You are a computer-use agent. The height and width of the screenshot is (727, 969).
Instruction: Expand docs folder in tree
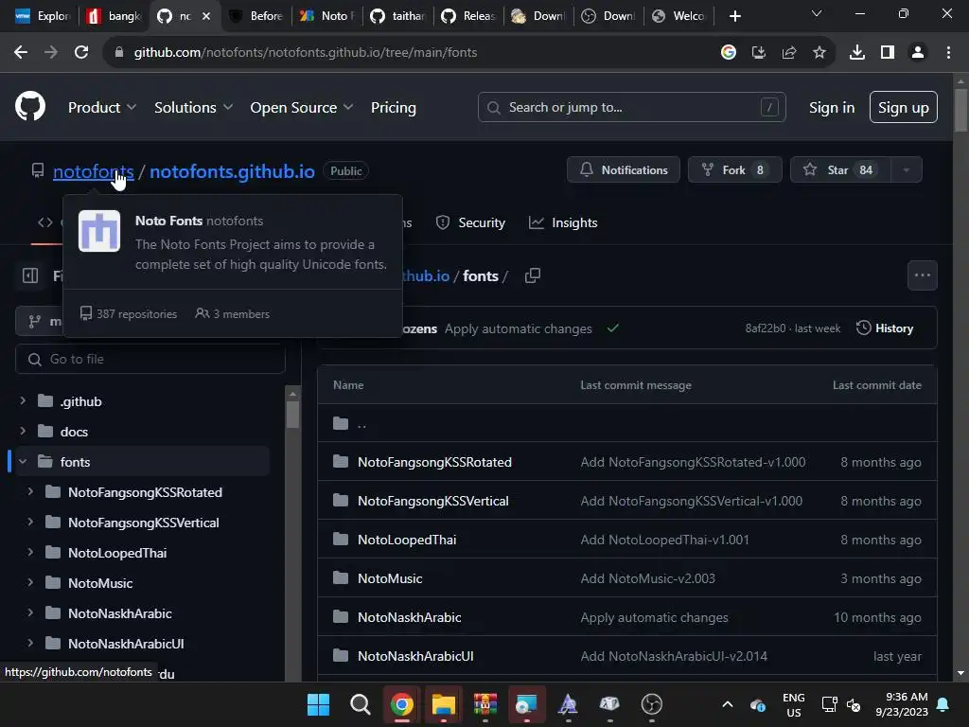tap(23, 431)
